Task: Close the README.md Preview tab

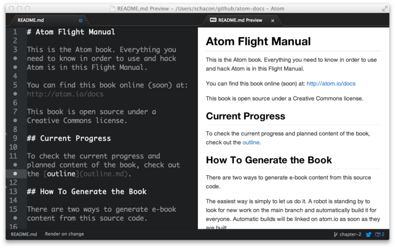Action: (273, 21)
